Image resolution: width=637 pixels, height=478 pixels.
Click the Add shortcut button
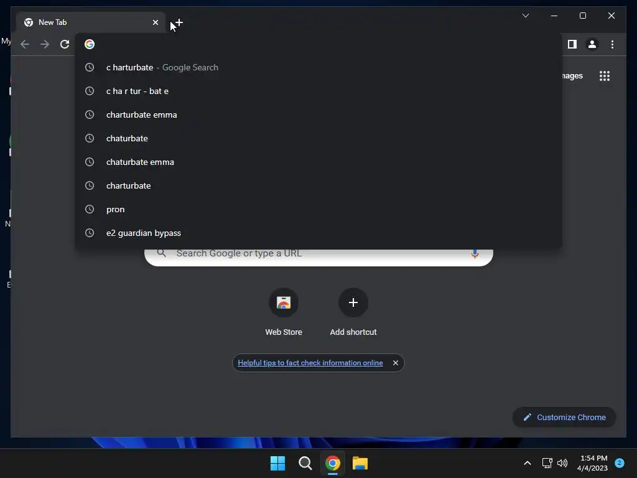click(x=353, y=312)
